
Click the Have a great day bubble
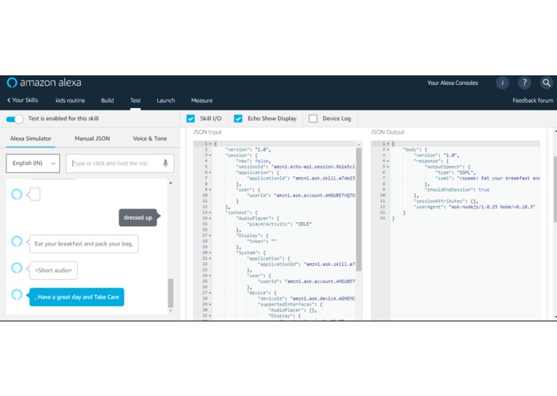(x=77, y=297)
